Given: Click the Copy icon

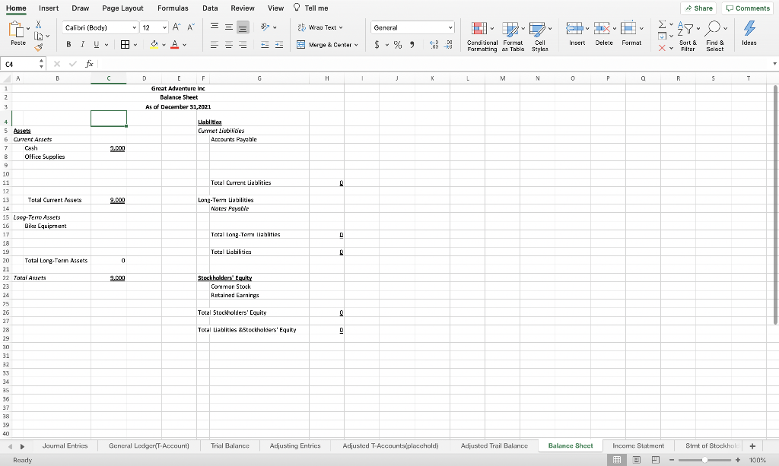Looking at the screenshot, I should (x=38, y=36).
